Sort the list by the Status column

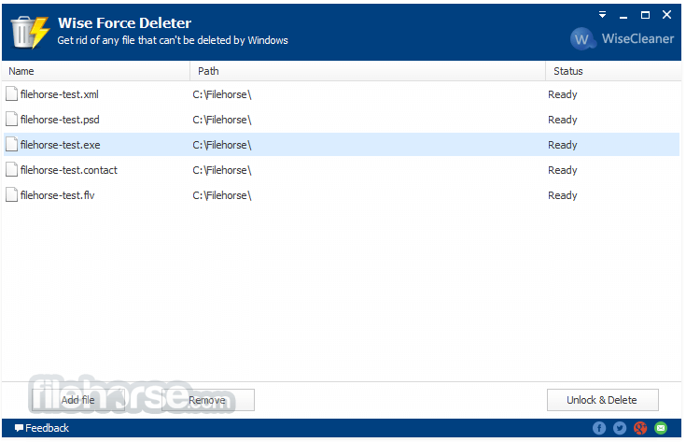click(613, 71)
